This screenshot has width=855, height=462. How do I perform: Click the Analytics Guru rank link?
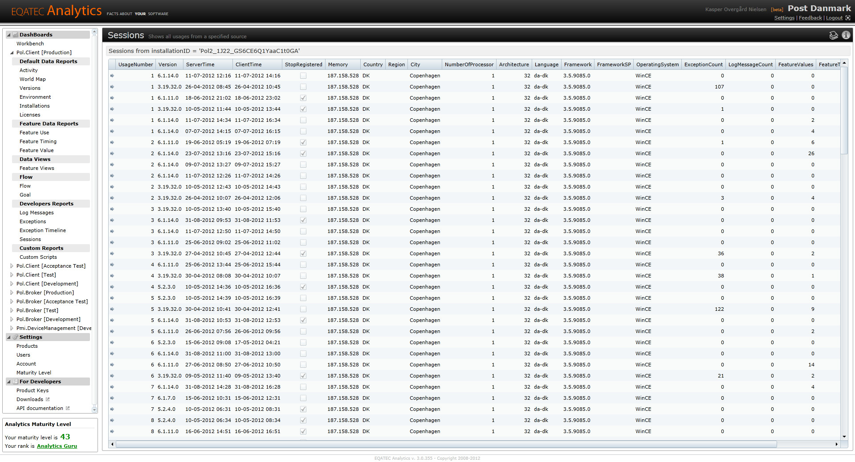(57, 446)
